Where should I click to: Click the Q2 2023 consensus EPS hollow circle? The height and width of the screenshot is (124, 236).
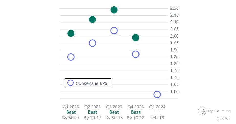pos(92,43)
